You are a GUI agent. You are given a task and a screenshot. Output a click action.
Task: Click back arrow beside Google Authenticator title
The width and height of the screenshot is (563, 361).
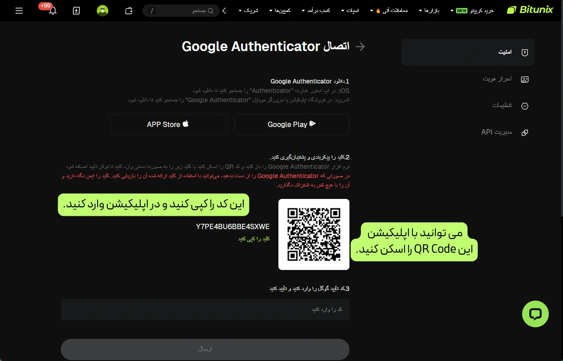[360, 47]
